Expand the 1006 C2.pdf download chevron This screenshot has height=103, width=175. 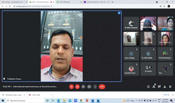tap(51, 95)
